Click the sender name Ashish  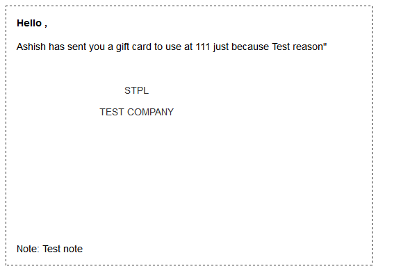click(x=31, y=47)
